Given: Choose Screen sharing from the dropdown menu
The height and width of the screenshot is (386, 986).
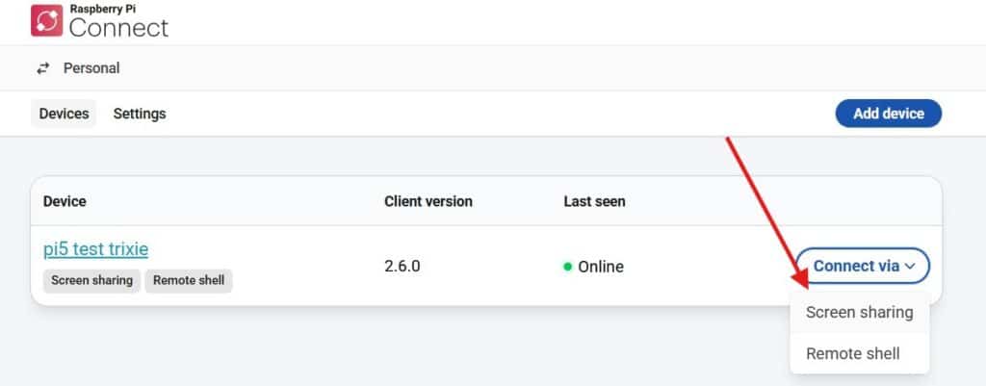Looking at the screenshot, I should [859, 312].
